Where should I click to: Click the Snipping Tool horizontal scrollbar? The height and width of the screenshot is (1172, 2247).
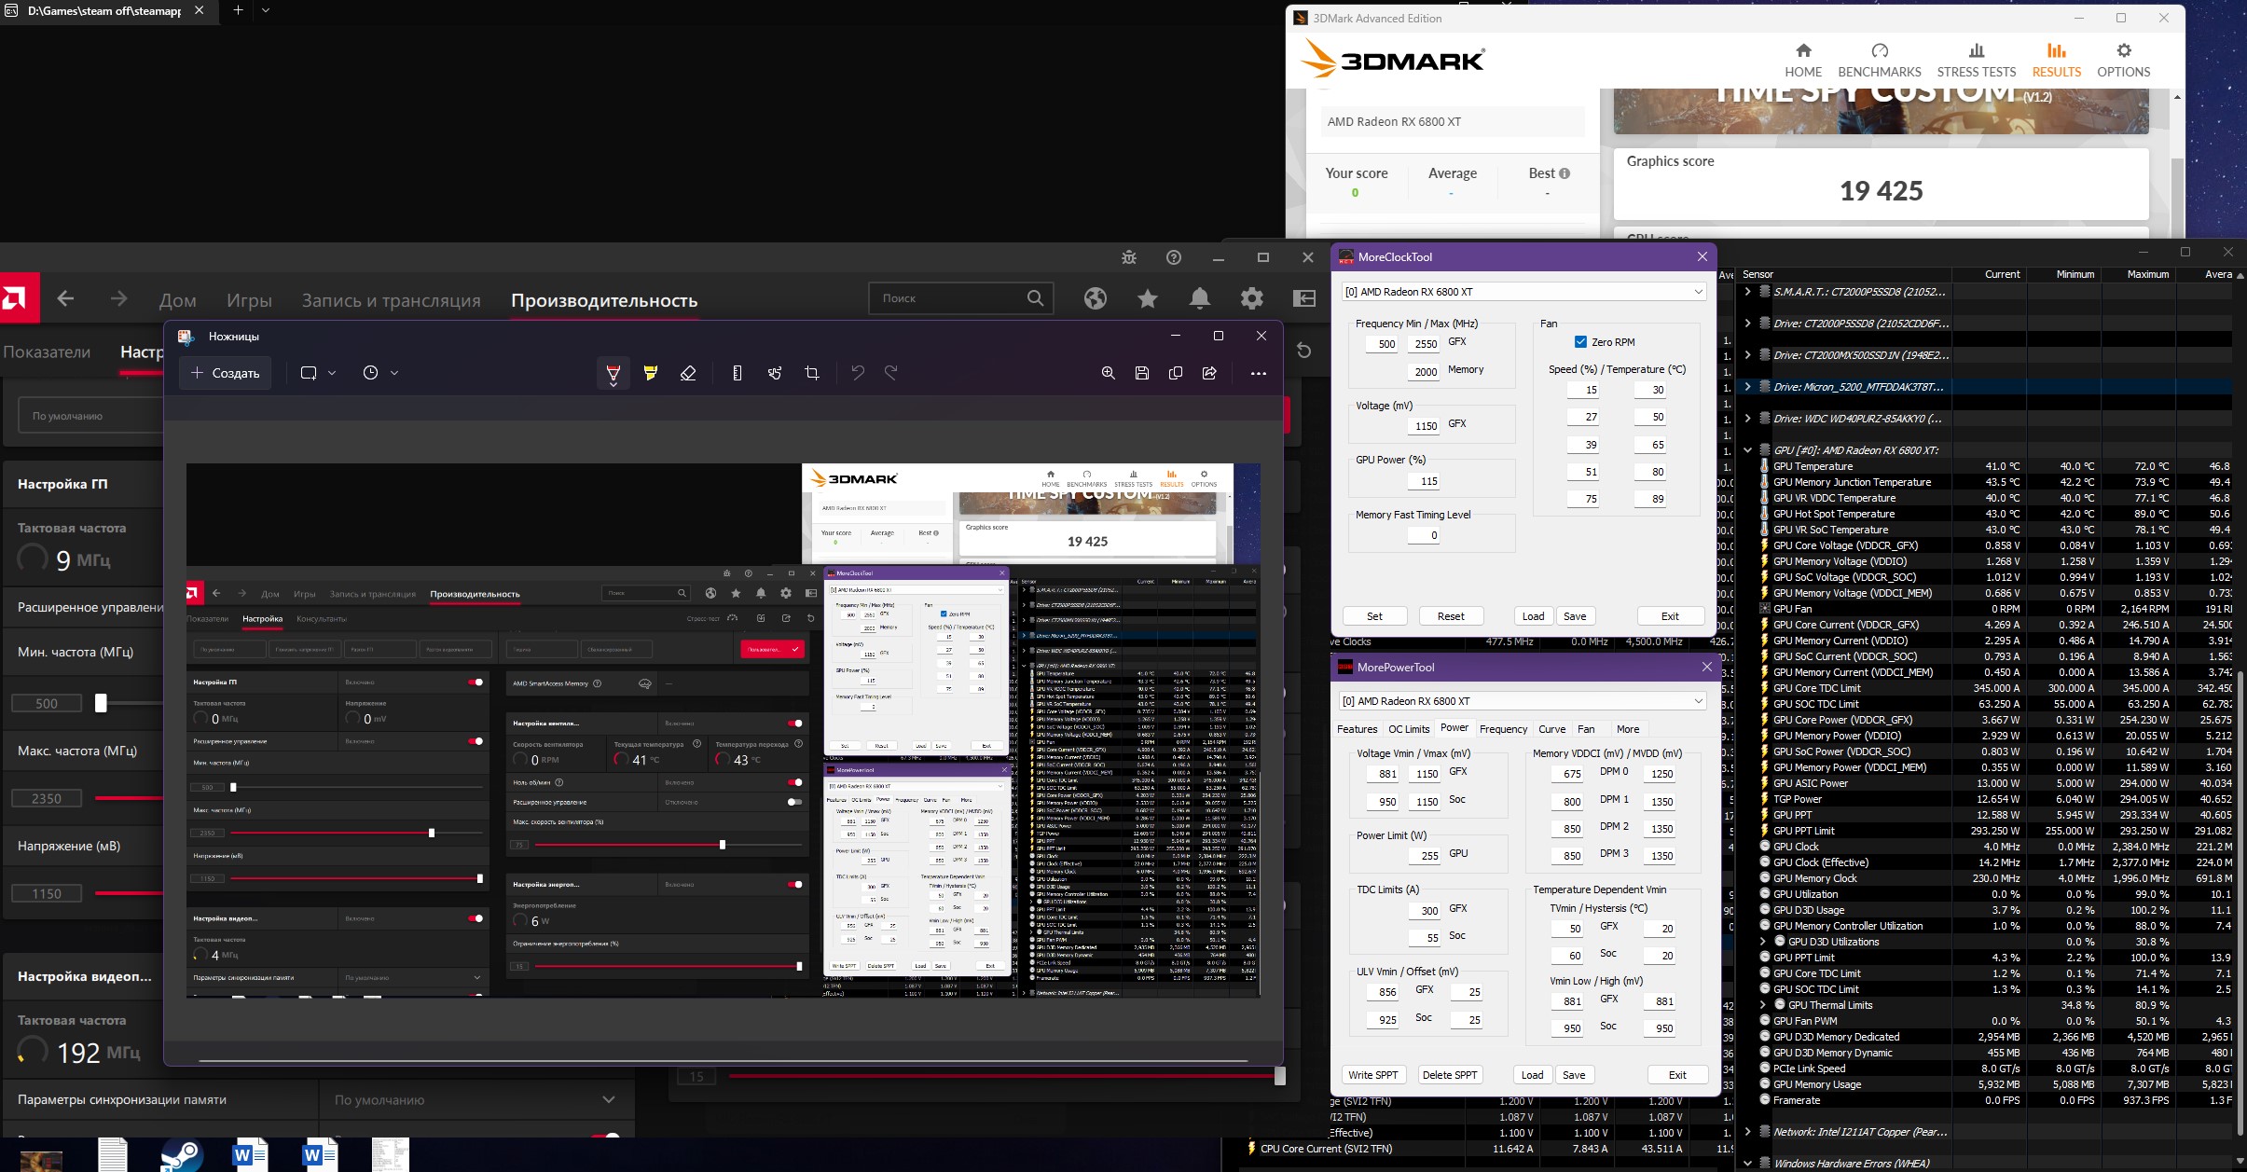[724, 1060]
